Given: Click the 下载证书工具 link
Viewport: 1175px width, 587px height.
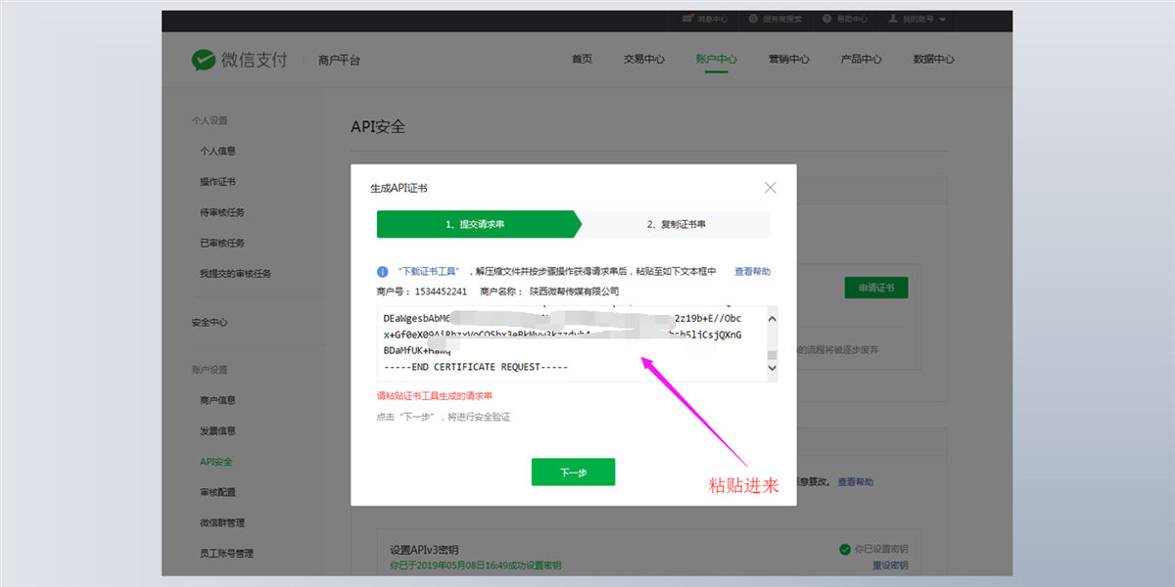Looking at the screenshot, I should 427,272.
